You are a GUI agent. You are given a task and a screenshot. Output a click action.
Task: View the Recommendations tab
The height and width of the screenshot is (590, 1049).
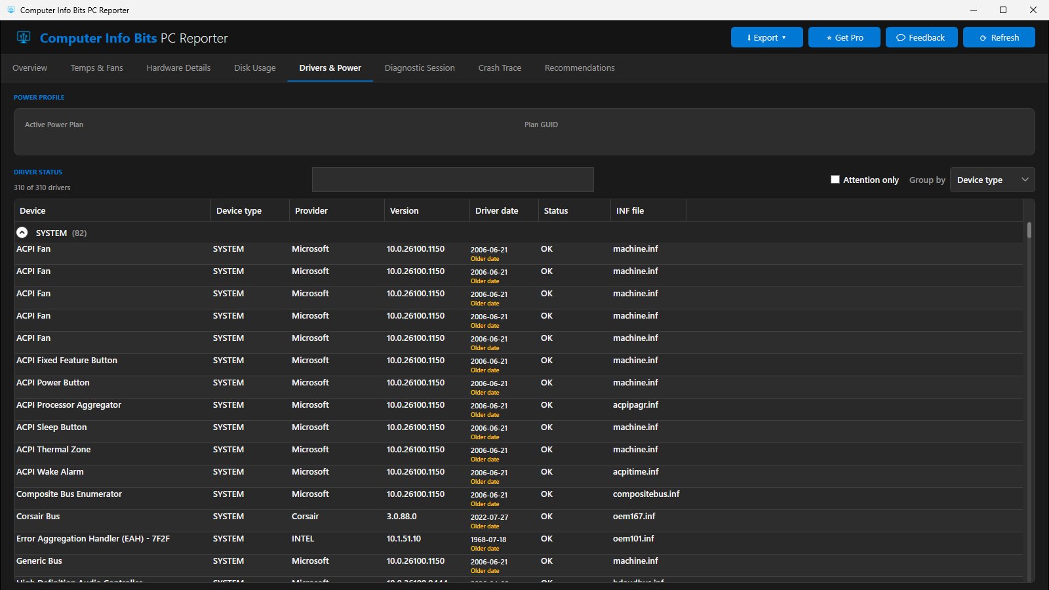click(580, 68)
